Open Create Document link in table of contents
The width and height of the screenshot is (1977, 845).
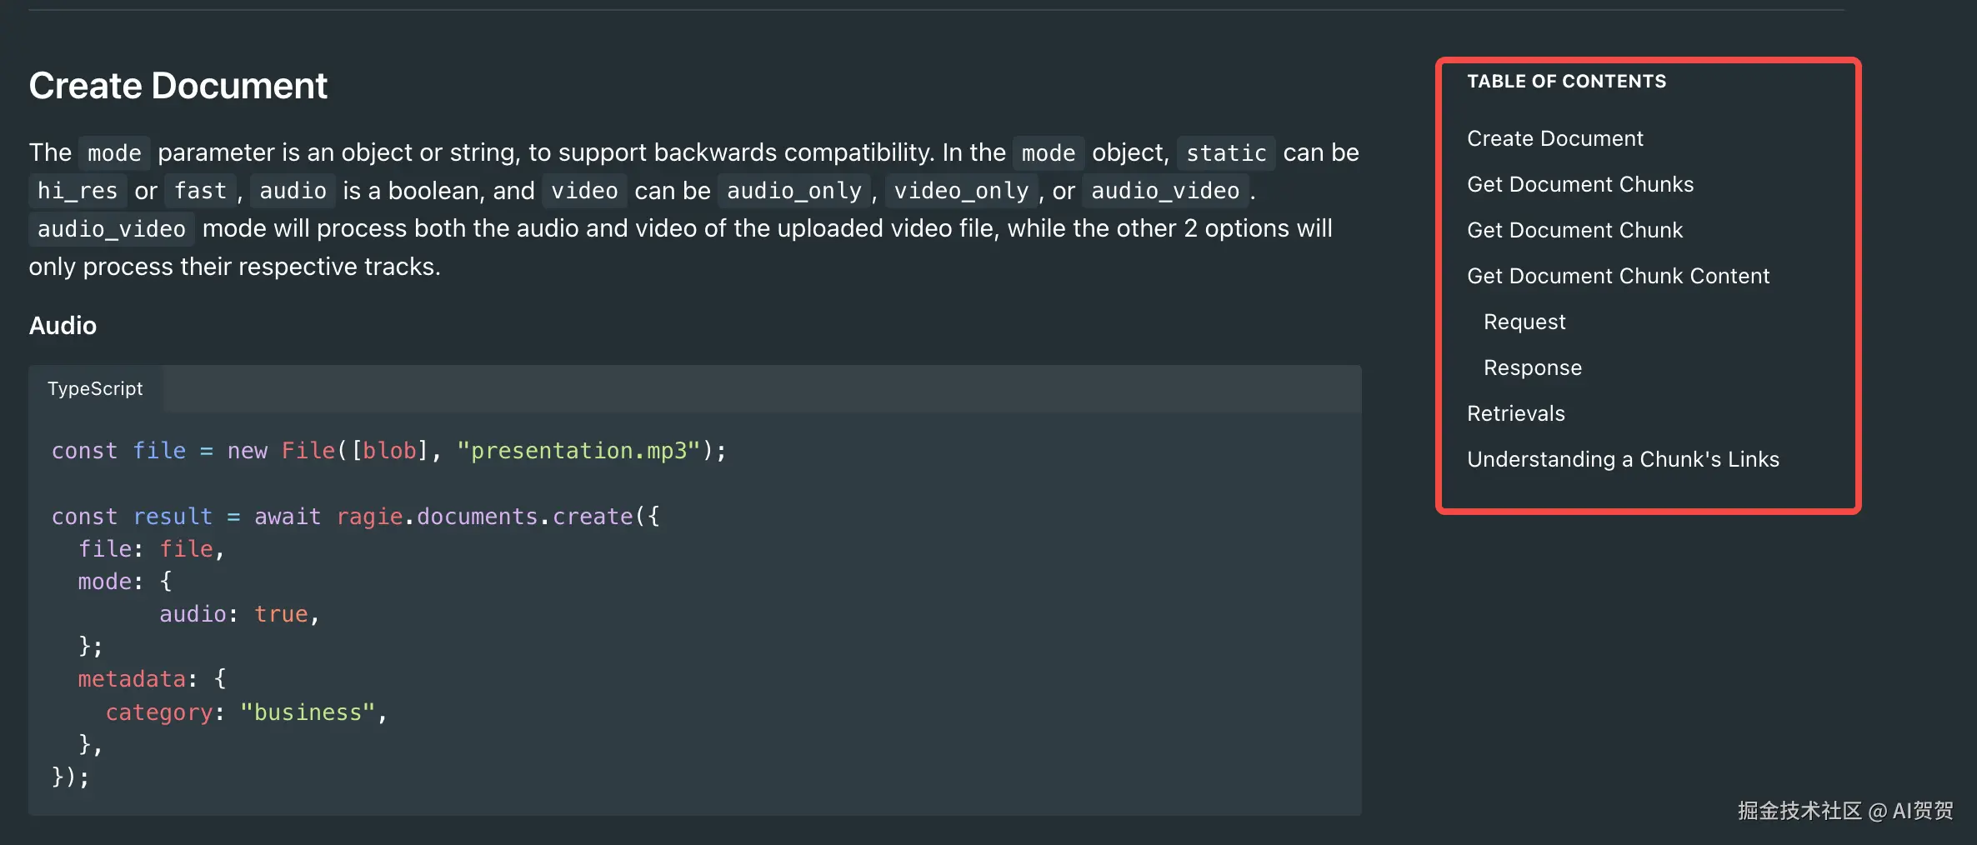(1554, 138)
